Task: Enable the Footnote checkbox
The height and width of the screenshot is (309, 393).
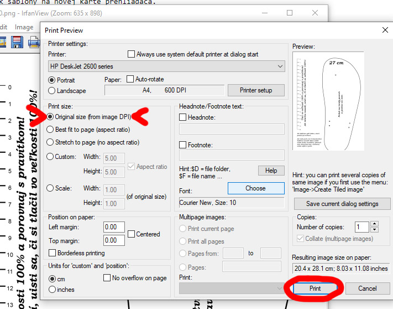Action: pyautogui.click(x=183, y=145)
